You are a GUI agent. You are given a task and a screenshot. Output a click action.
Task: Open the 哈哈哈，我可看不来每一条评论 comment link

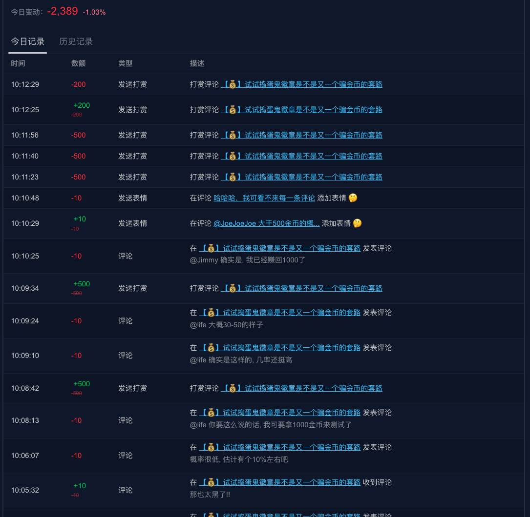pyautogui.click(x=264, y=198)
